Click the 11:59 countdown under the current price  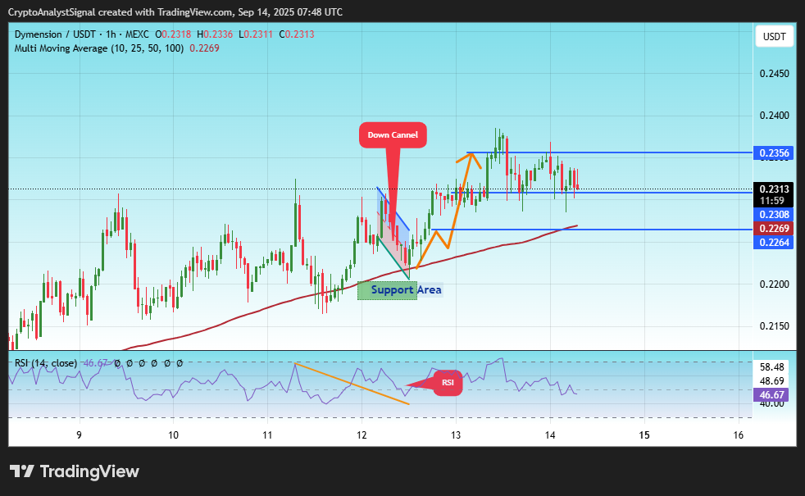773,201
